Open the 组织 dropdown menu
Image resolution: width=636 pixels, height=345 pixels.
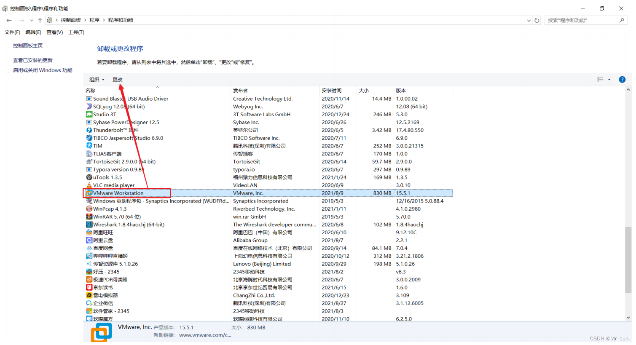click(x=97, y=80)
